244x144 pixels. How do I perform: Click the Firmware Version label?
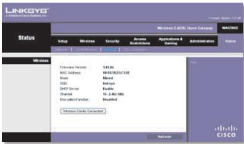pos(73,67)
